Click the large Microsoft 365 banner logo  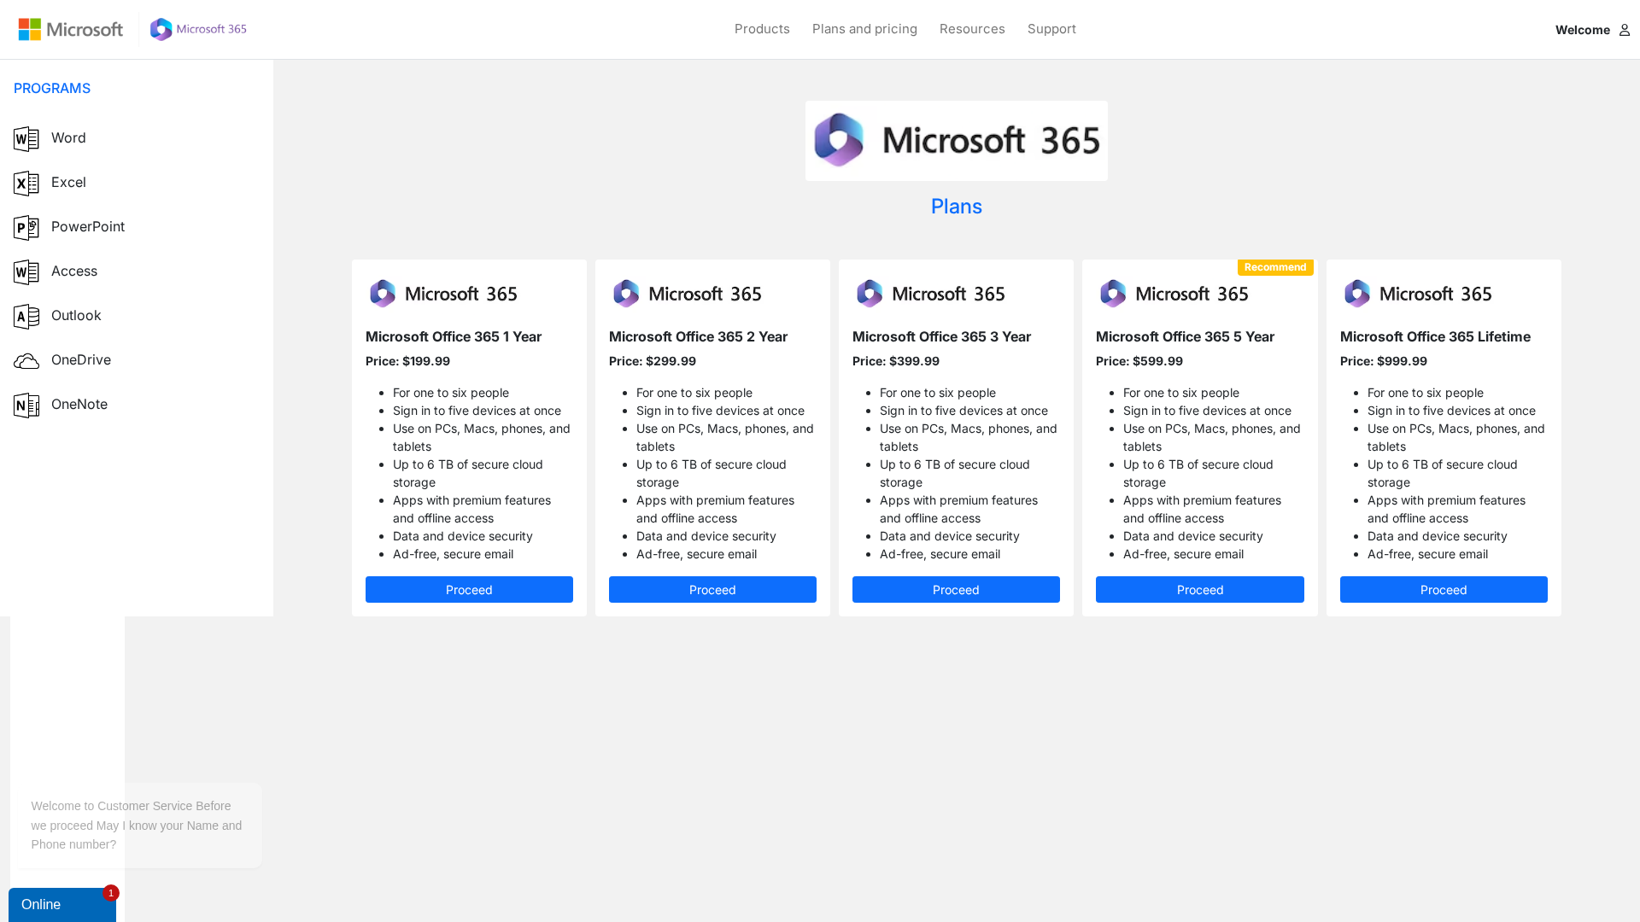(x=956, y=141)
